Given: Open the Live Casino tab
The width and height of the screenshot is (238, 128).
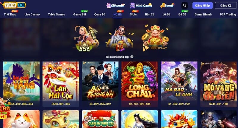Looking at the screenshot, I should coord(32,14).
